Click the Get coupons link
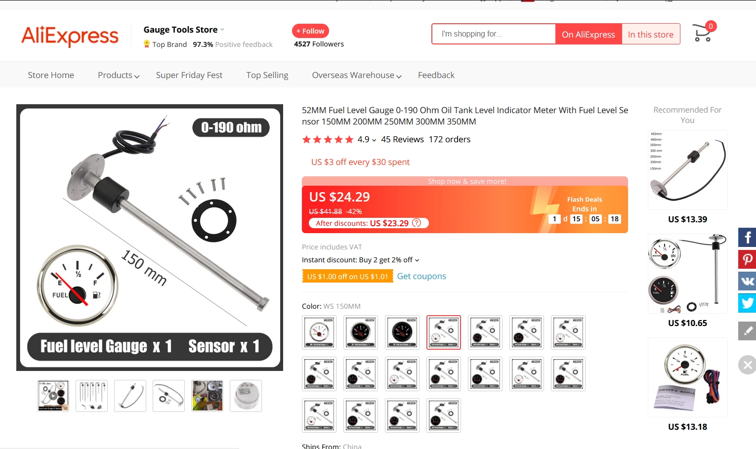 coord(421,276)
